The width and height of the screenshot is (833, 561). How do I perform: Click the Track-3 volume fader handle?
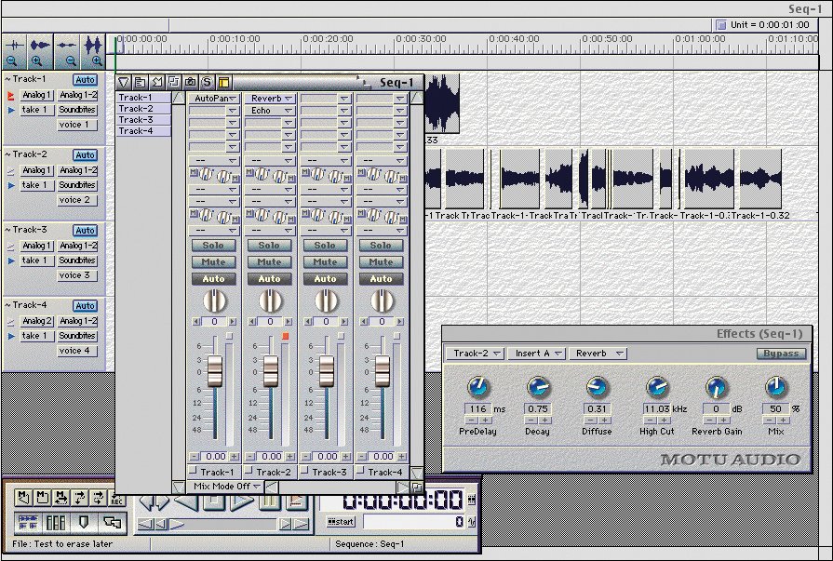(x=326, y=370)
